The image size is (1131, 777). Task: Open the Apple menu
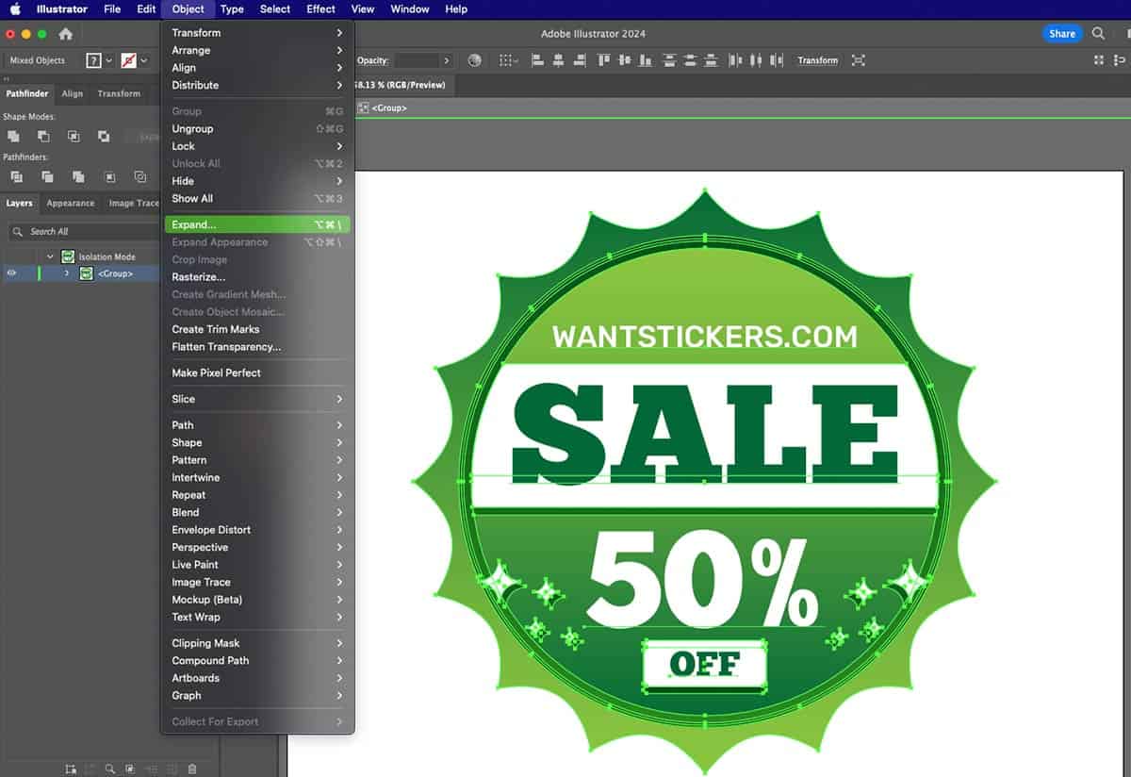pos(15,9)
